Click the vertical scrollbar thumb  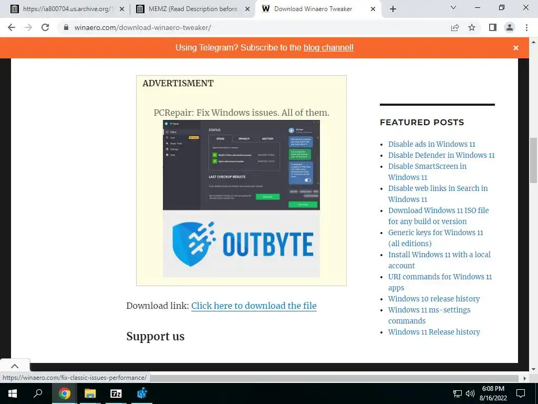533,161
